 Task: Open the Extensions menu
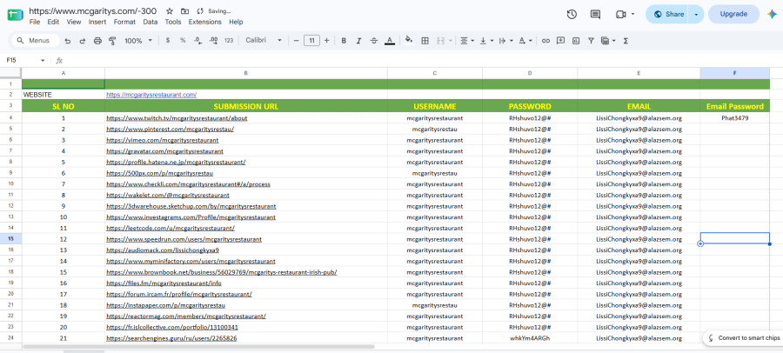[x=204, y=22]
